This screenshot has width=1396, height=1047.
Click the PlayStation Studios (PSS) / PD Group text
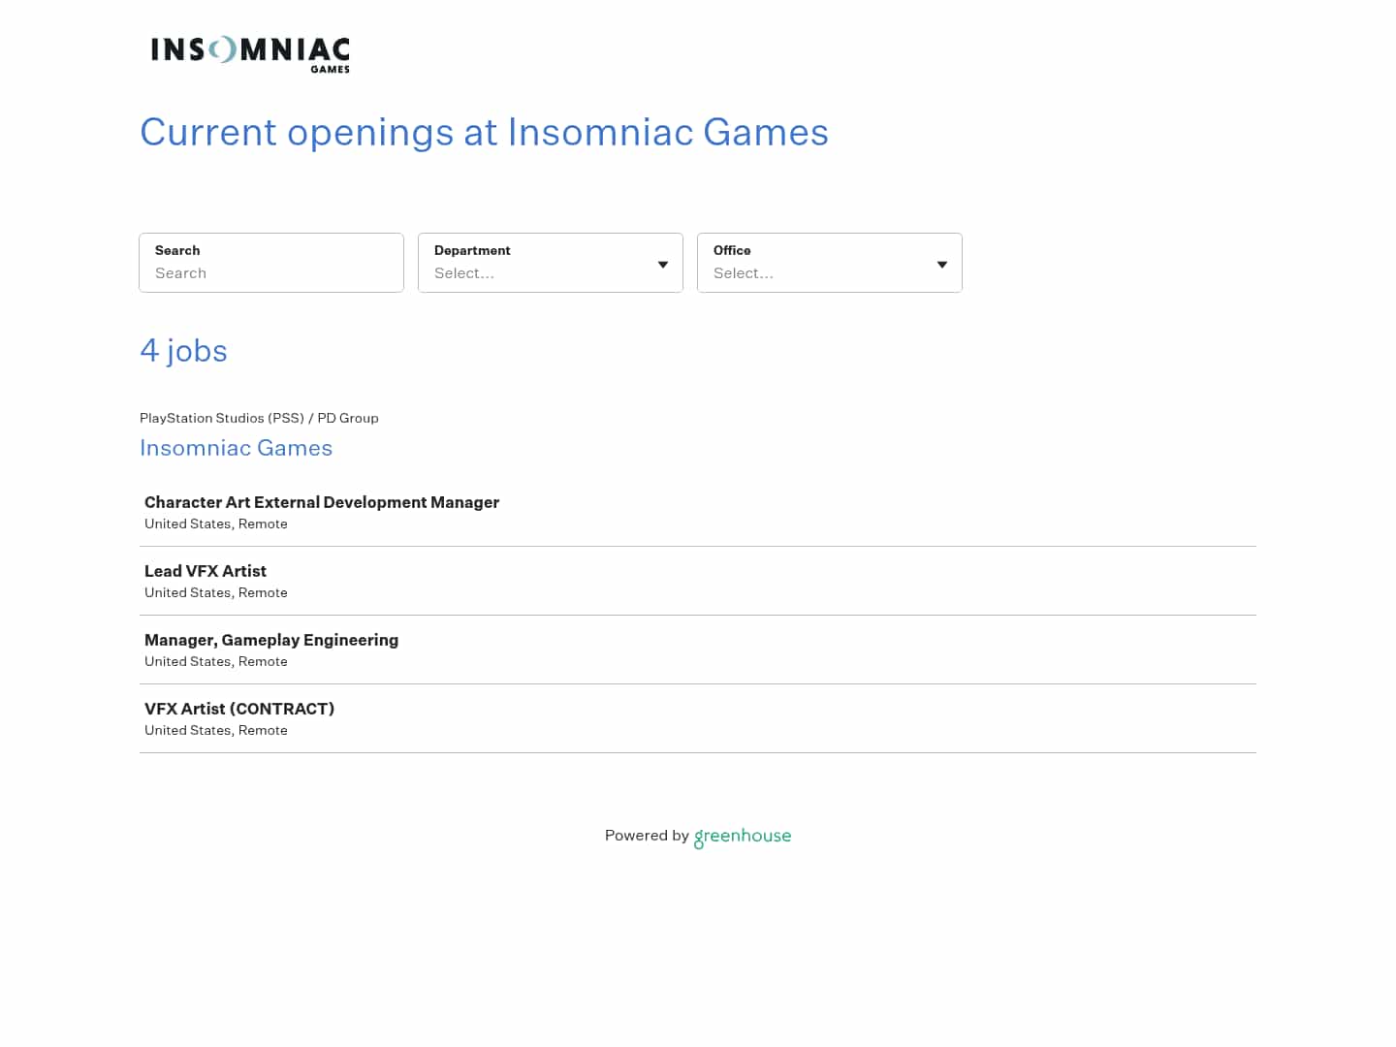[x=259, y=418]
